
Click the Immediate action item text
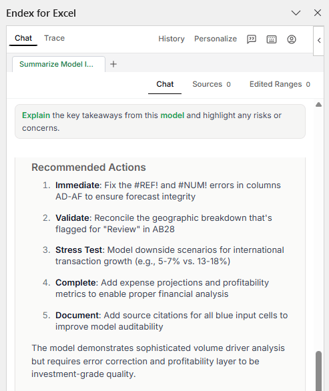[168, 191]
